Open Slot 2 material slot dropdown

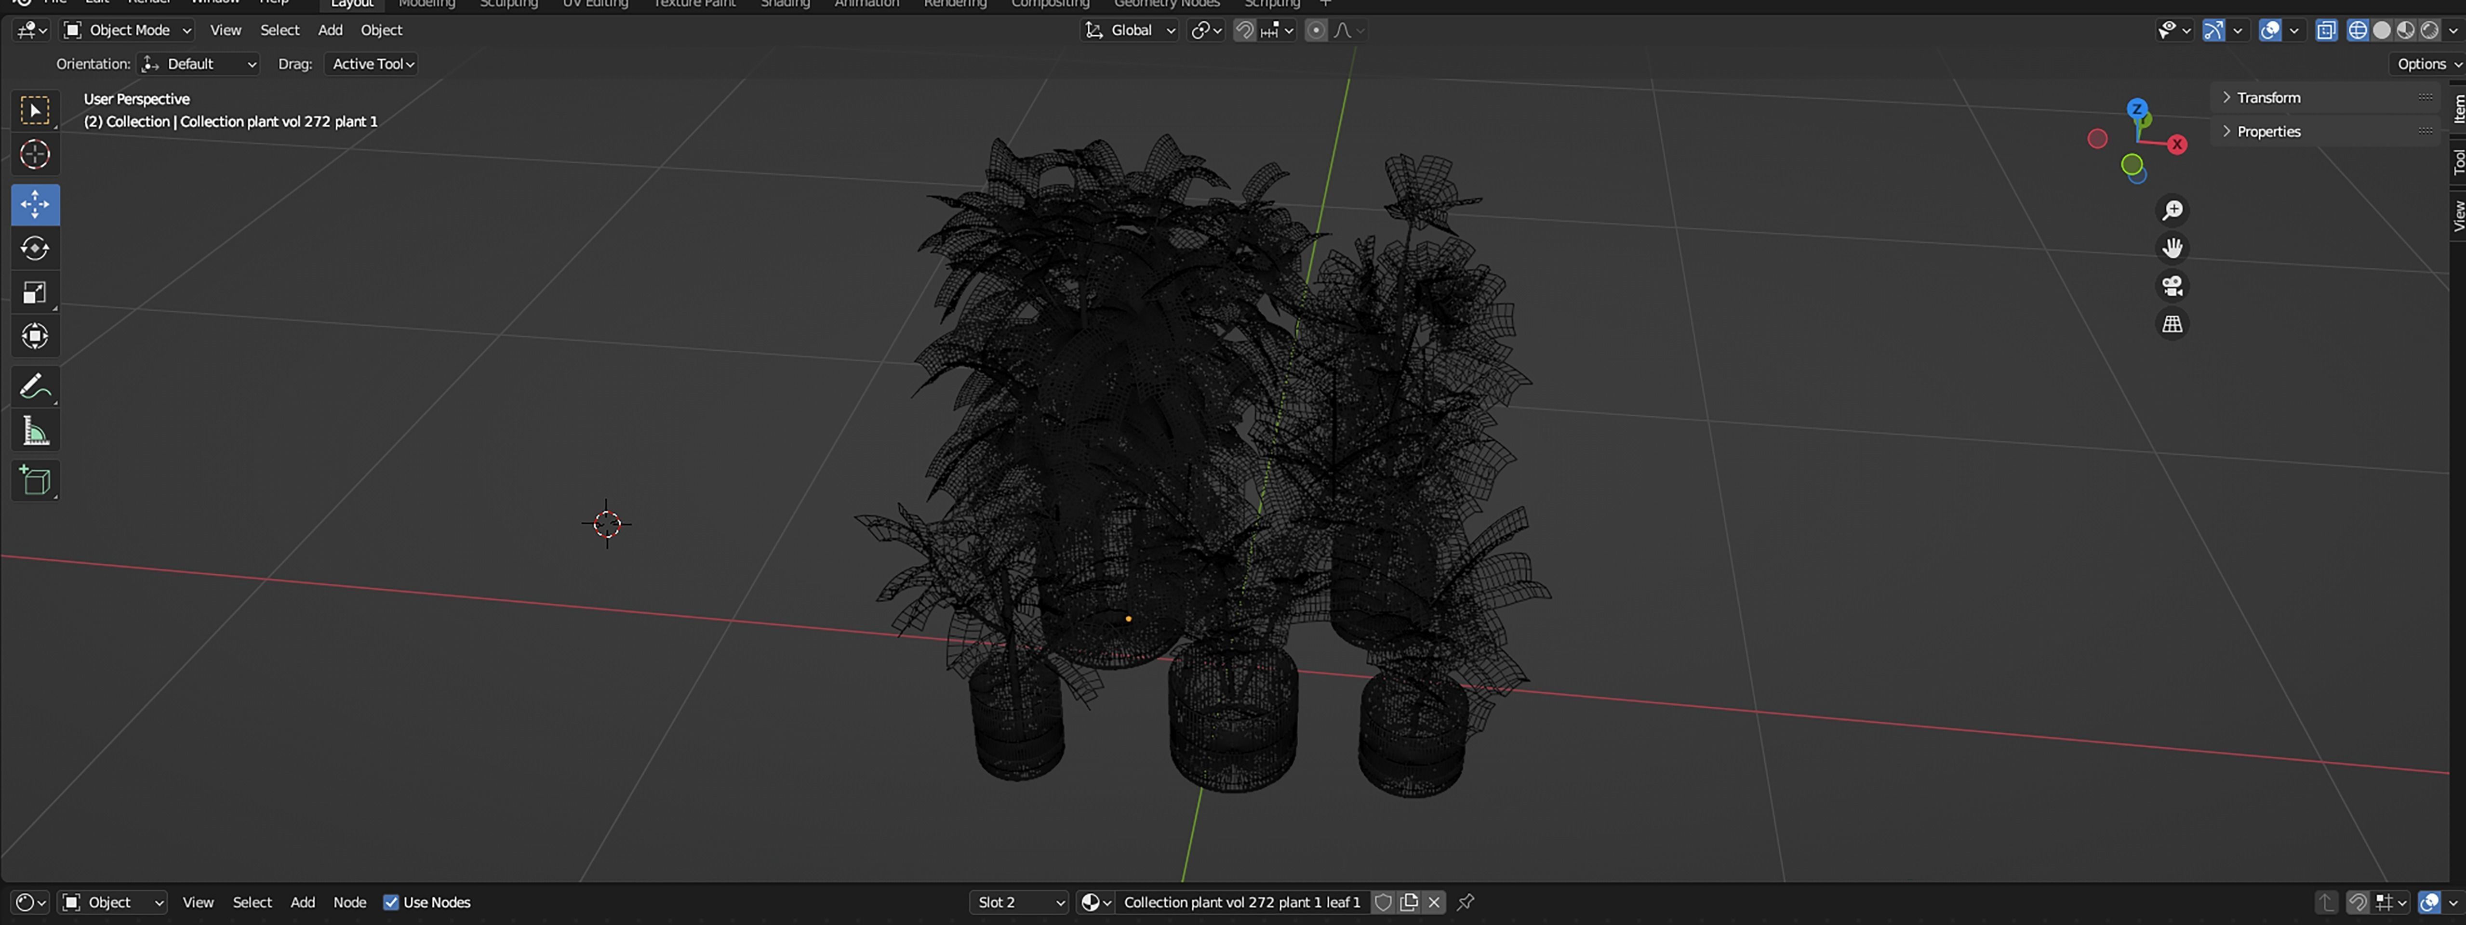coord(1020,902)
